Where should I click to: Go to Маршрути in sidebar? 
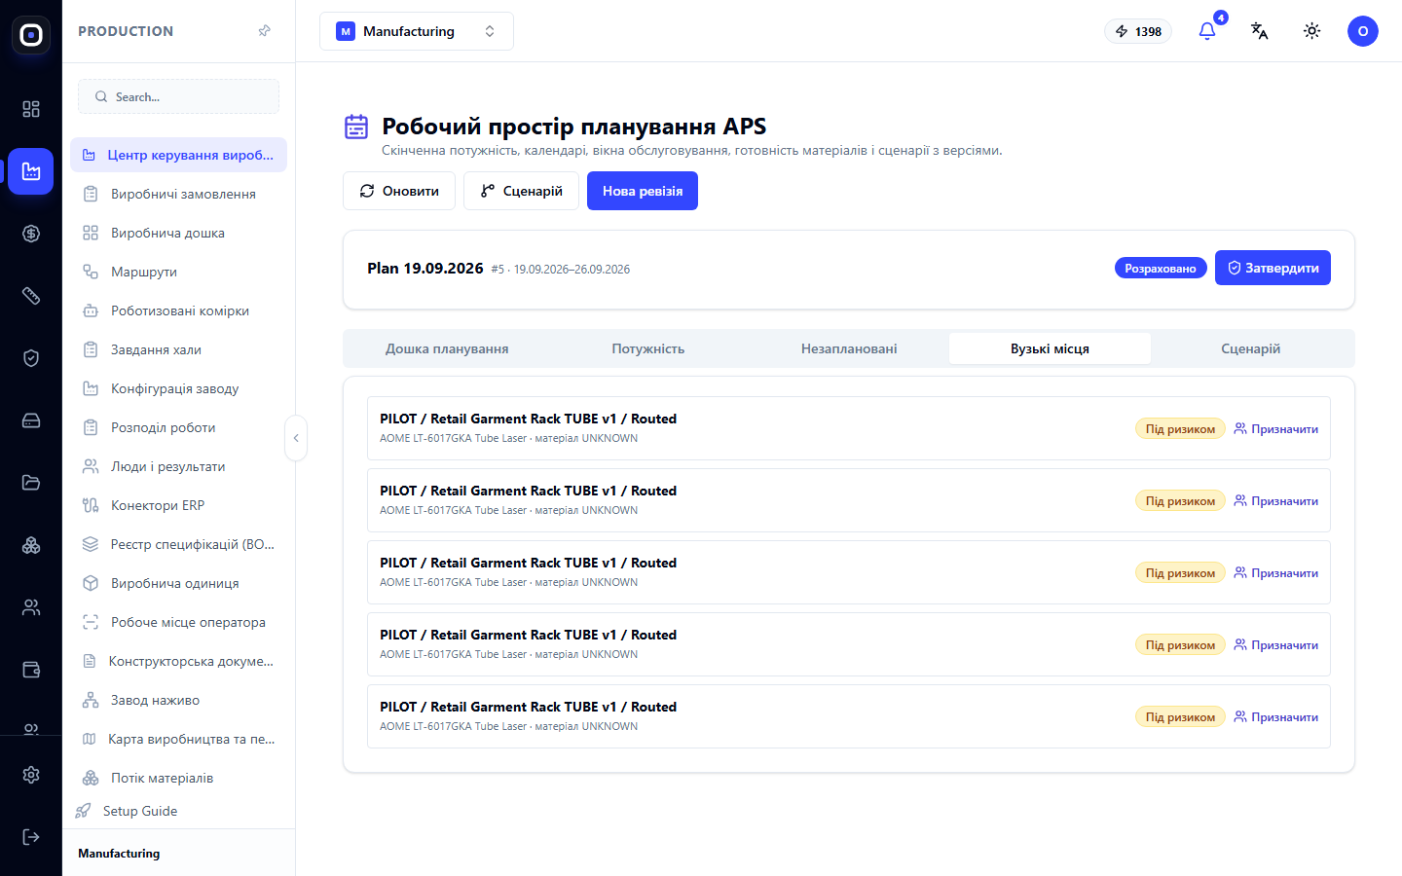pos(178,272)
